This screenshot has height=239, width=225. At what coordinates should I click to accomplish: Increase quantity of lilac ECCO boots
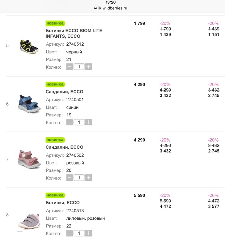coord(89,233)
